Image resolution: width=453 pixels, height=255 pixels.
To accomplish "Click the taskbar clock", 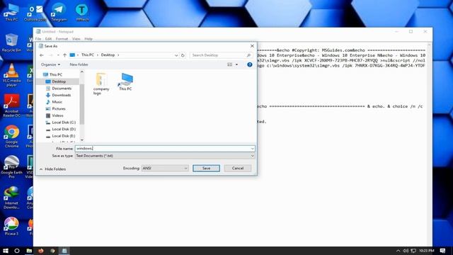I will click(426, 251).
